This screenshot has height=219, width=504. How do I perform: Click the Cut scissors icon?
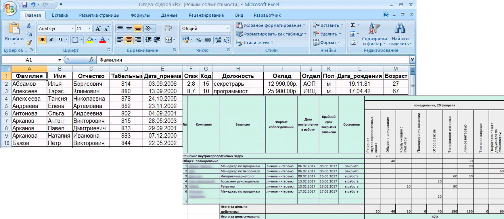28,26
